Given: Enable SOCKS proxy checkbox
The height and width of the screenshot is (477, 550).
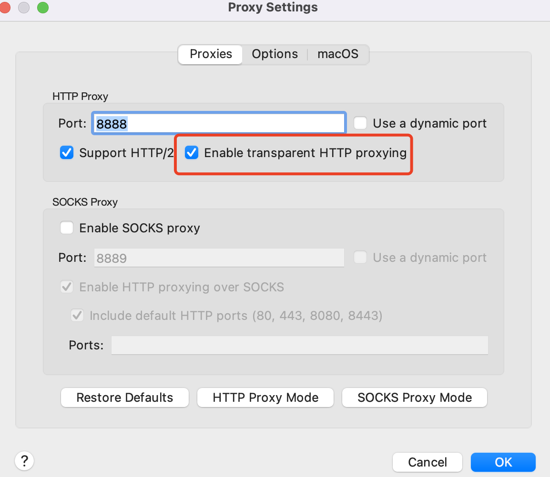Looking at the screenshot, I should 67,228.
